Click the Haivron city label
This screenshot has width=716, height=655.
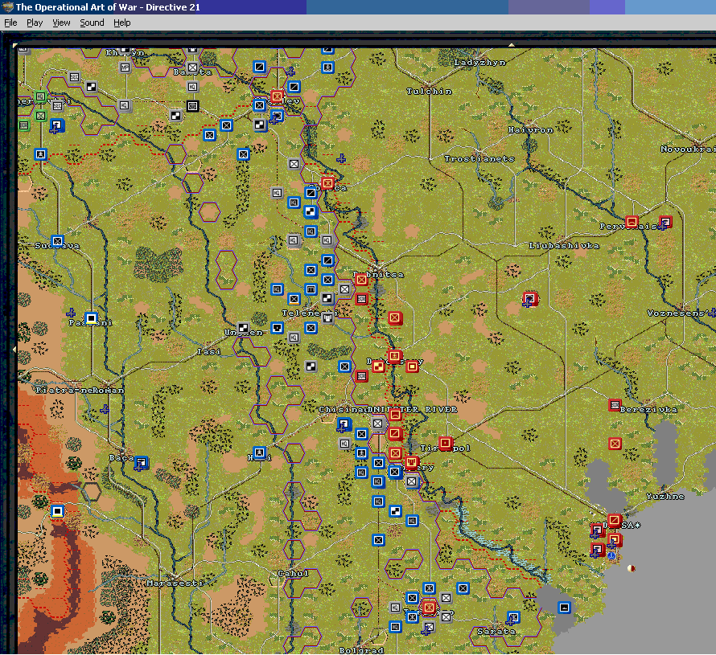(x=531, y=130)
